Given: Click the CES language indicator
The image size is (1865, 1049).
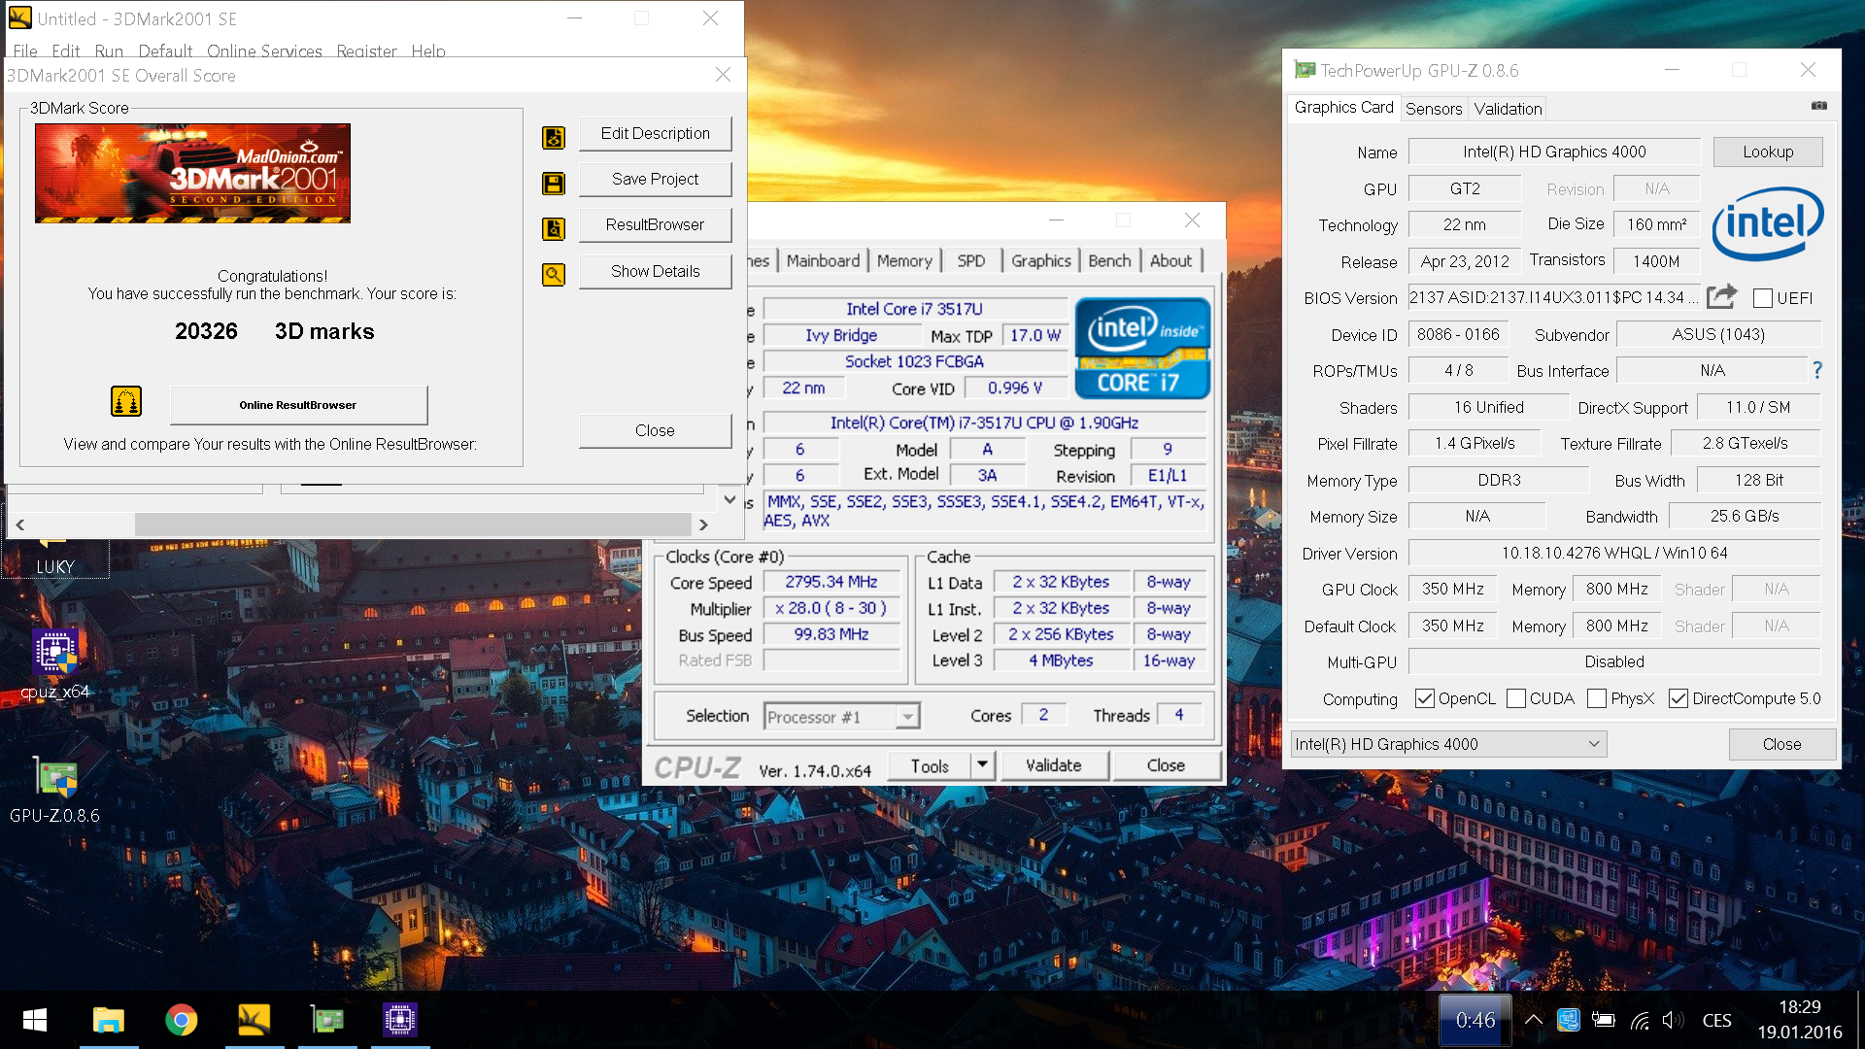Looking at the screenshot, I should [x=1716, y=1020].
